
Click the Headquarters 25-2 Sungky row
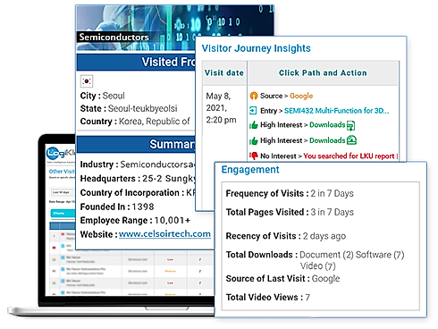138,179
